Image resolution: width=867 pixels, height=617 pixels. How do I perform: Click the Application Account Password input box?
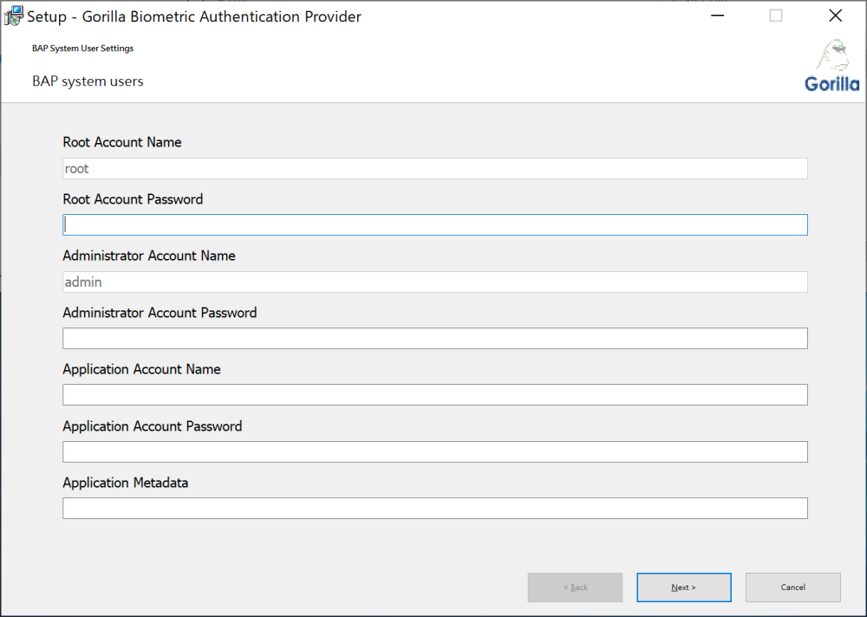coord(433,451)
